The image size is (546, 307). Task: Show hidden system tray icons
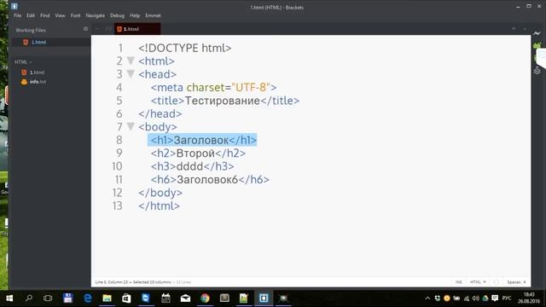(427, 298)
